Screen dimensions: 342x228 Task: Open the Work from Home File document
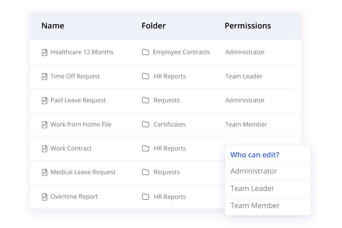(81, 124)
